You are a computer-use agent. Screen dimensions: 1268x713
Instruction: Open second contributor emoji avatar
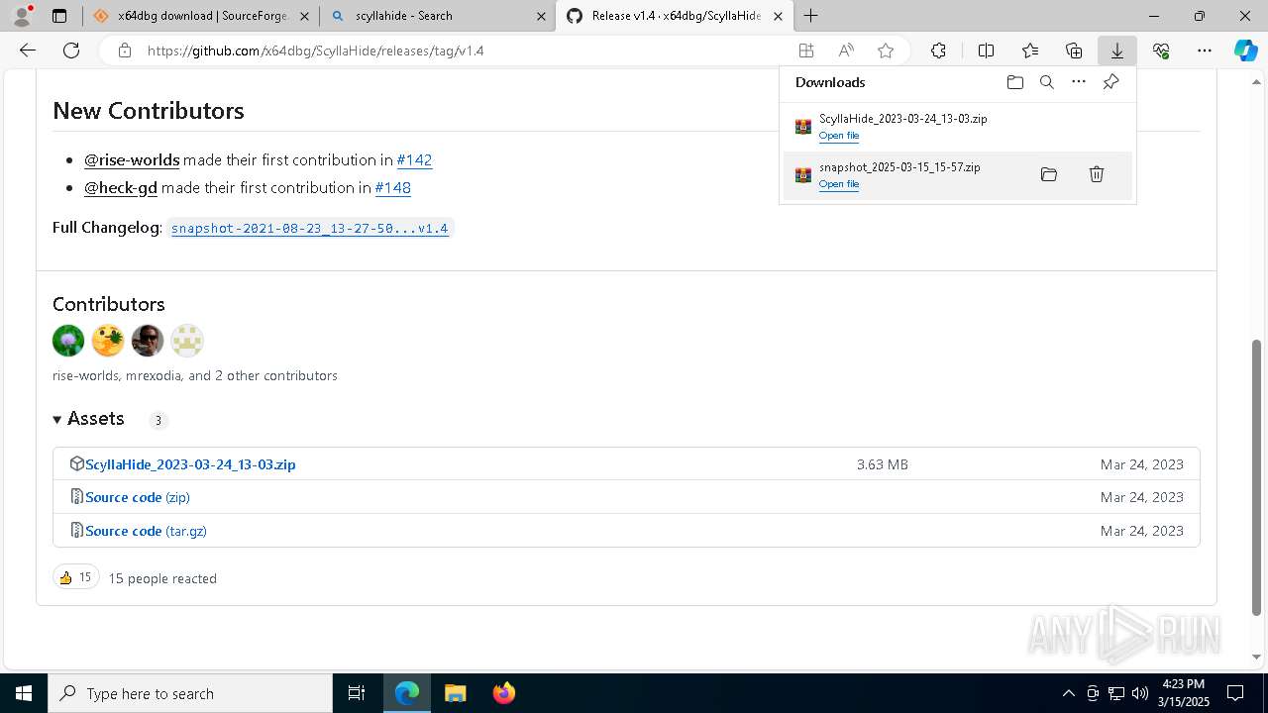108,341
